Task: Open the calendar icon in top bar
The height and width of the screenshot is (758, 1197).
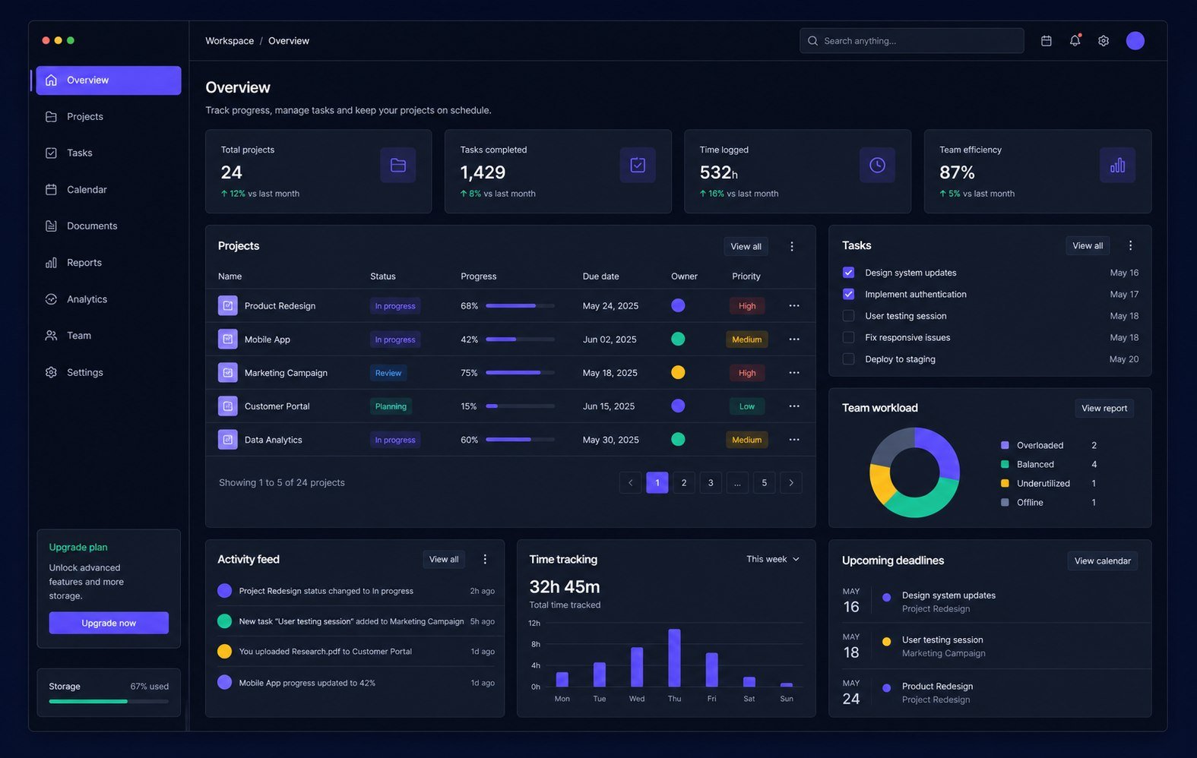Action: click(1046, 41)
